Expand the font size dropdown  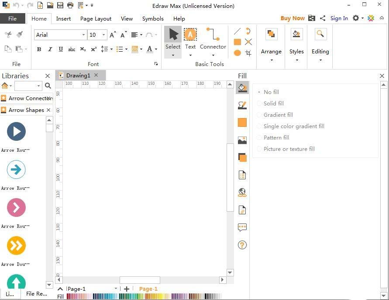click(x=103, y=35)
